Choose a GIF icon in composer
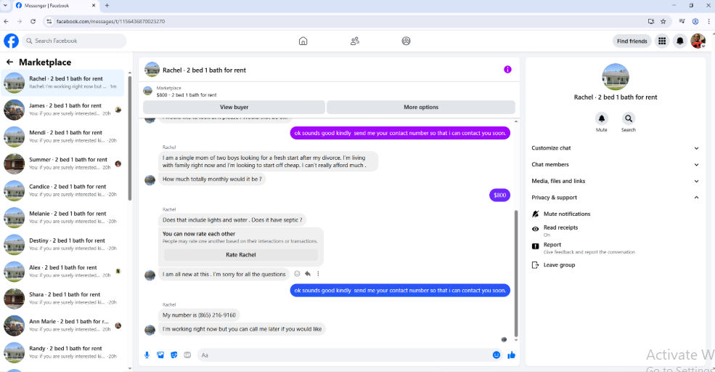The height and width of the screenshot is (372, 715). point(187,355)
